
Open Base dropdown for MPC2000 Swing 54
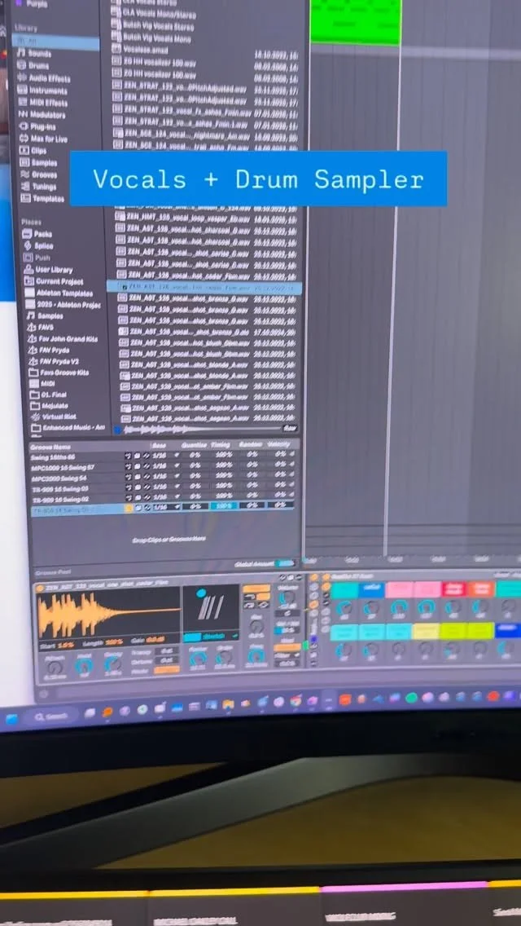(165, 477)
